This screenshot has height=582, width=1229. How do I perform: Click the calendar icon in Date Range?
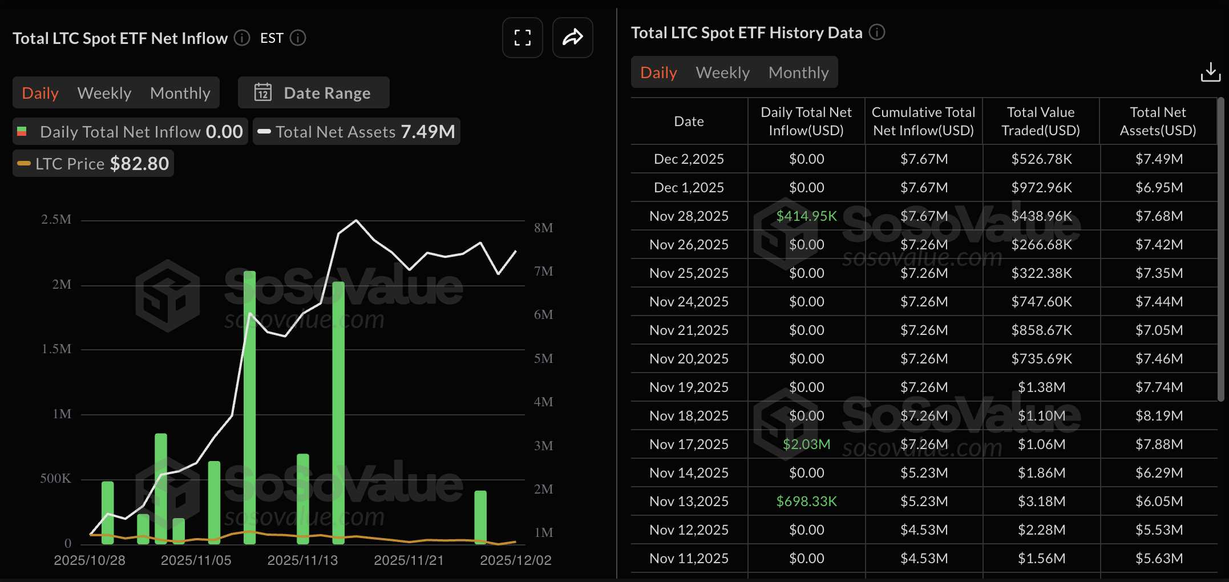[x=263, y=92]
